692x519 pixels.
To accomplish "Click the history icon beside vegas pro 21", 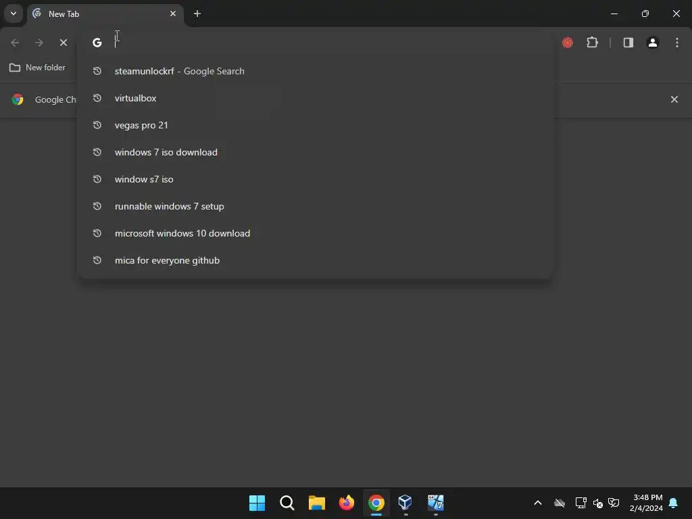I will [x=97, y=125].
